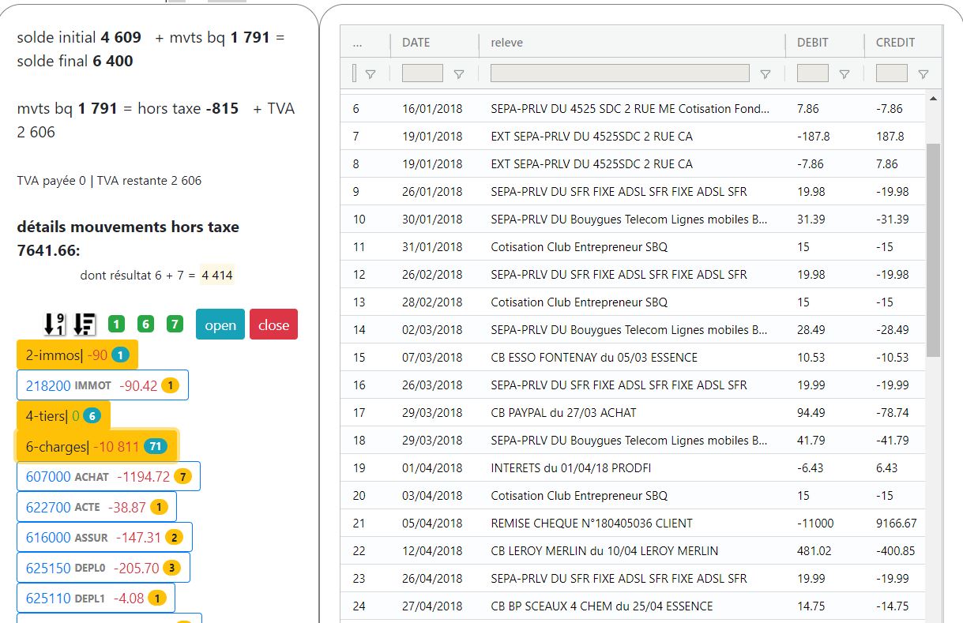
Task: Click badge 6 on 4-tiers
Action: click(92, 415)
